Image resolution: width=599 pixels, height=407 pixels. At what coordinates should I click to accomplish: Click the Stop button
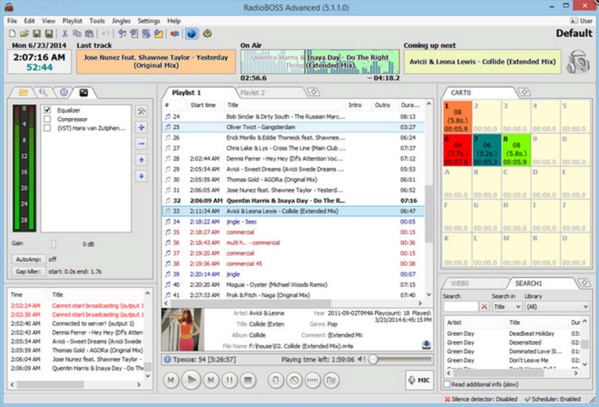pyautogui.click(x=248, y=380)
